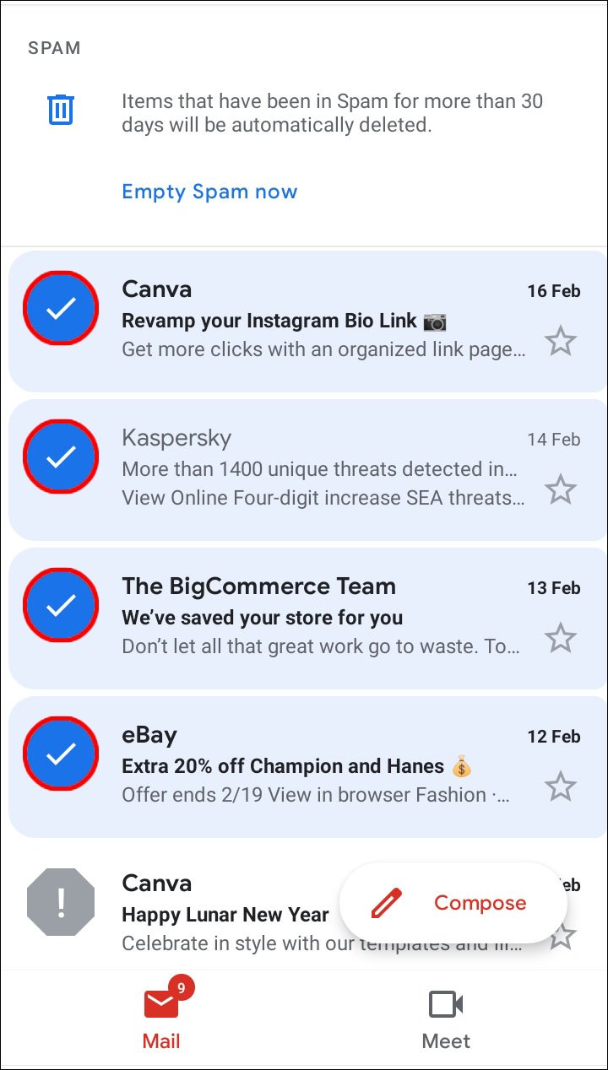Deselect The BigCommerce Team email

pyautogui.click(x=61, y=606)
